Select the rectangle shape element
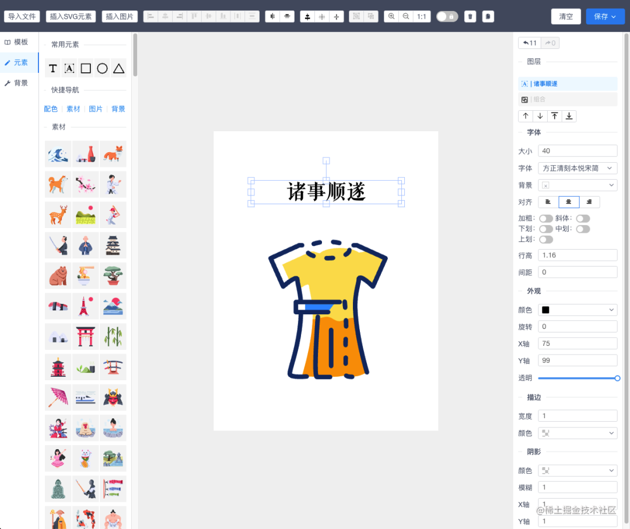 coord(86,68)
